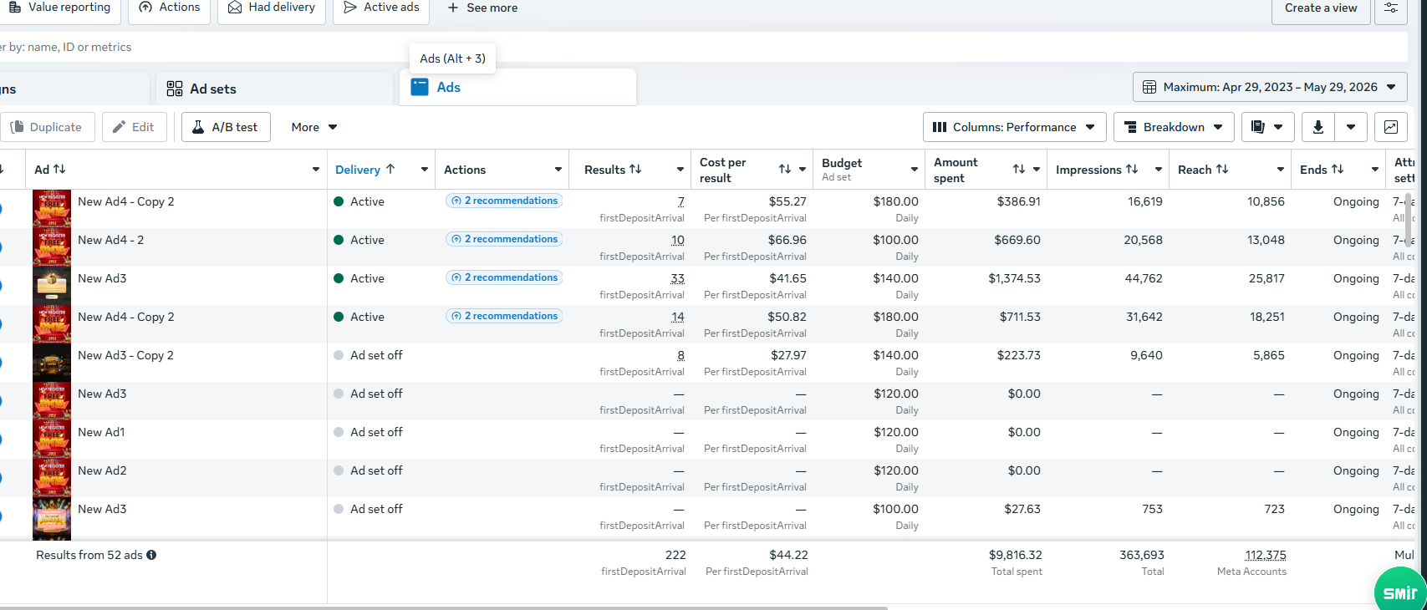Click the search by name, ID or metrics field

point(704,47)
